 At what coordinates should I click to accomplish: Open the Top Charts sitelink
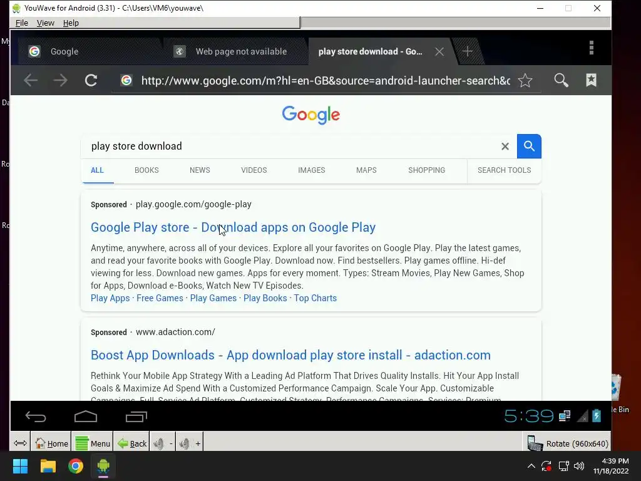315,298
